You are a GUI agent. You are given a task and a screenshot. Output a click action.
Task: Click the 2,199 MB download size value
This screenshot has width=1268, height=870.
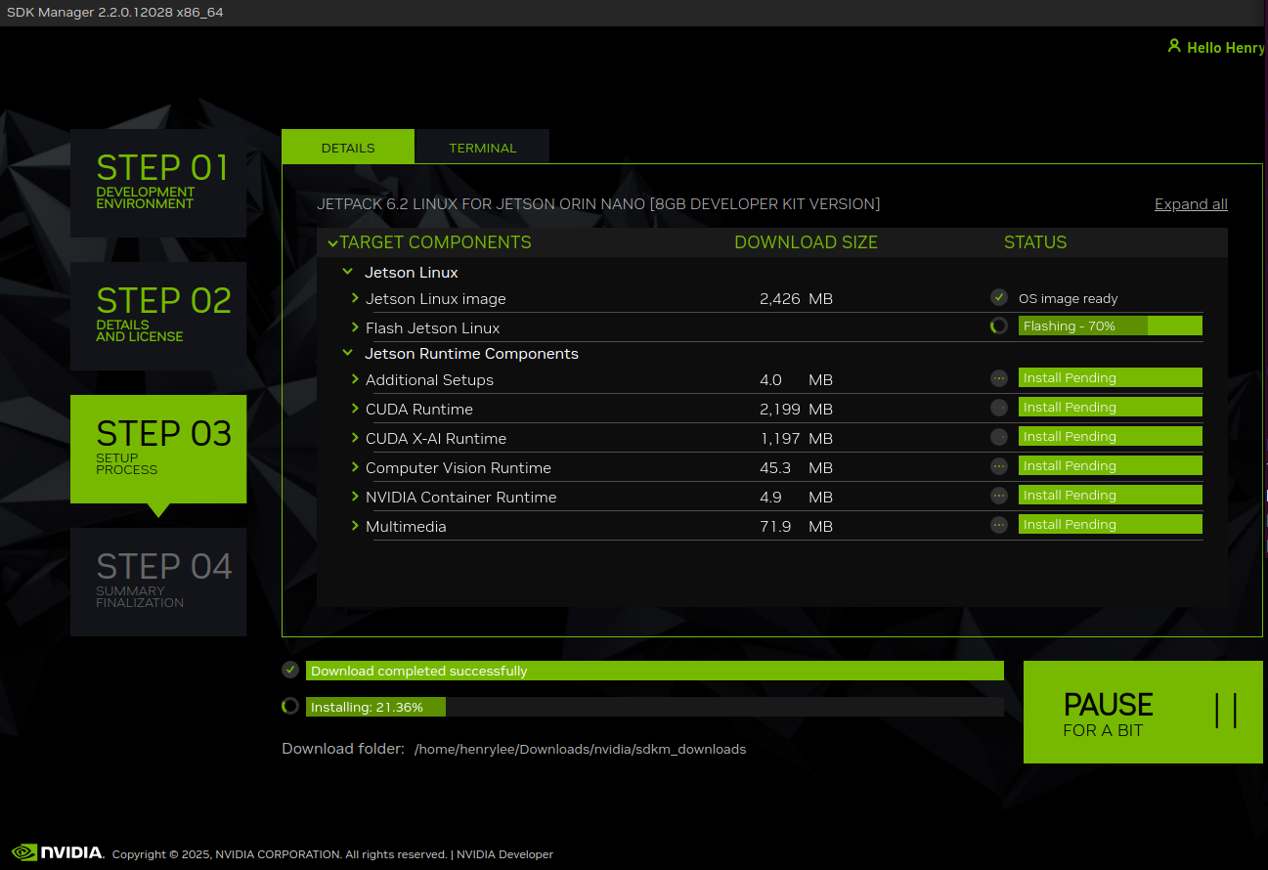(x=796, y=410)
